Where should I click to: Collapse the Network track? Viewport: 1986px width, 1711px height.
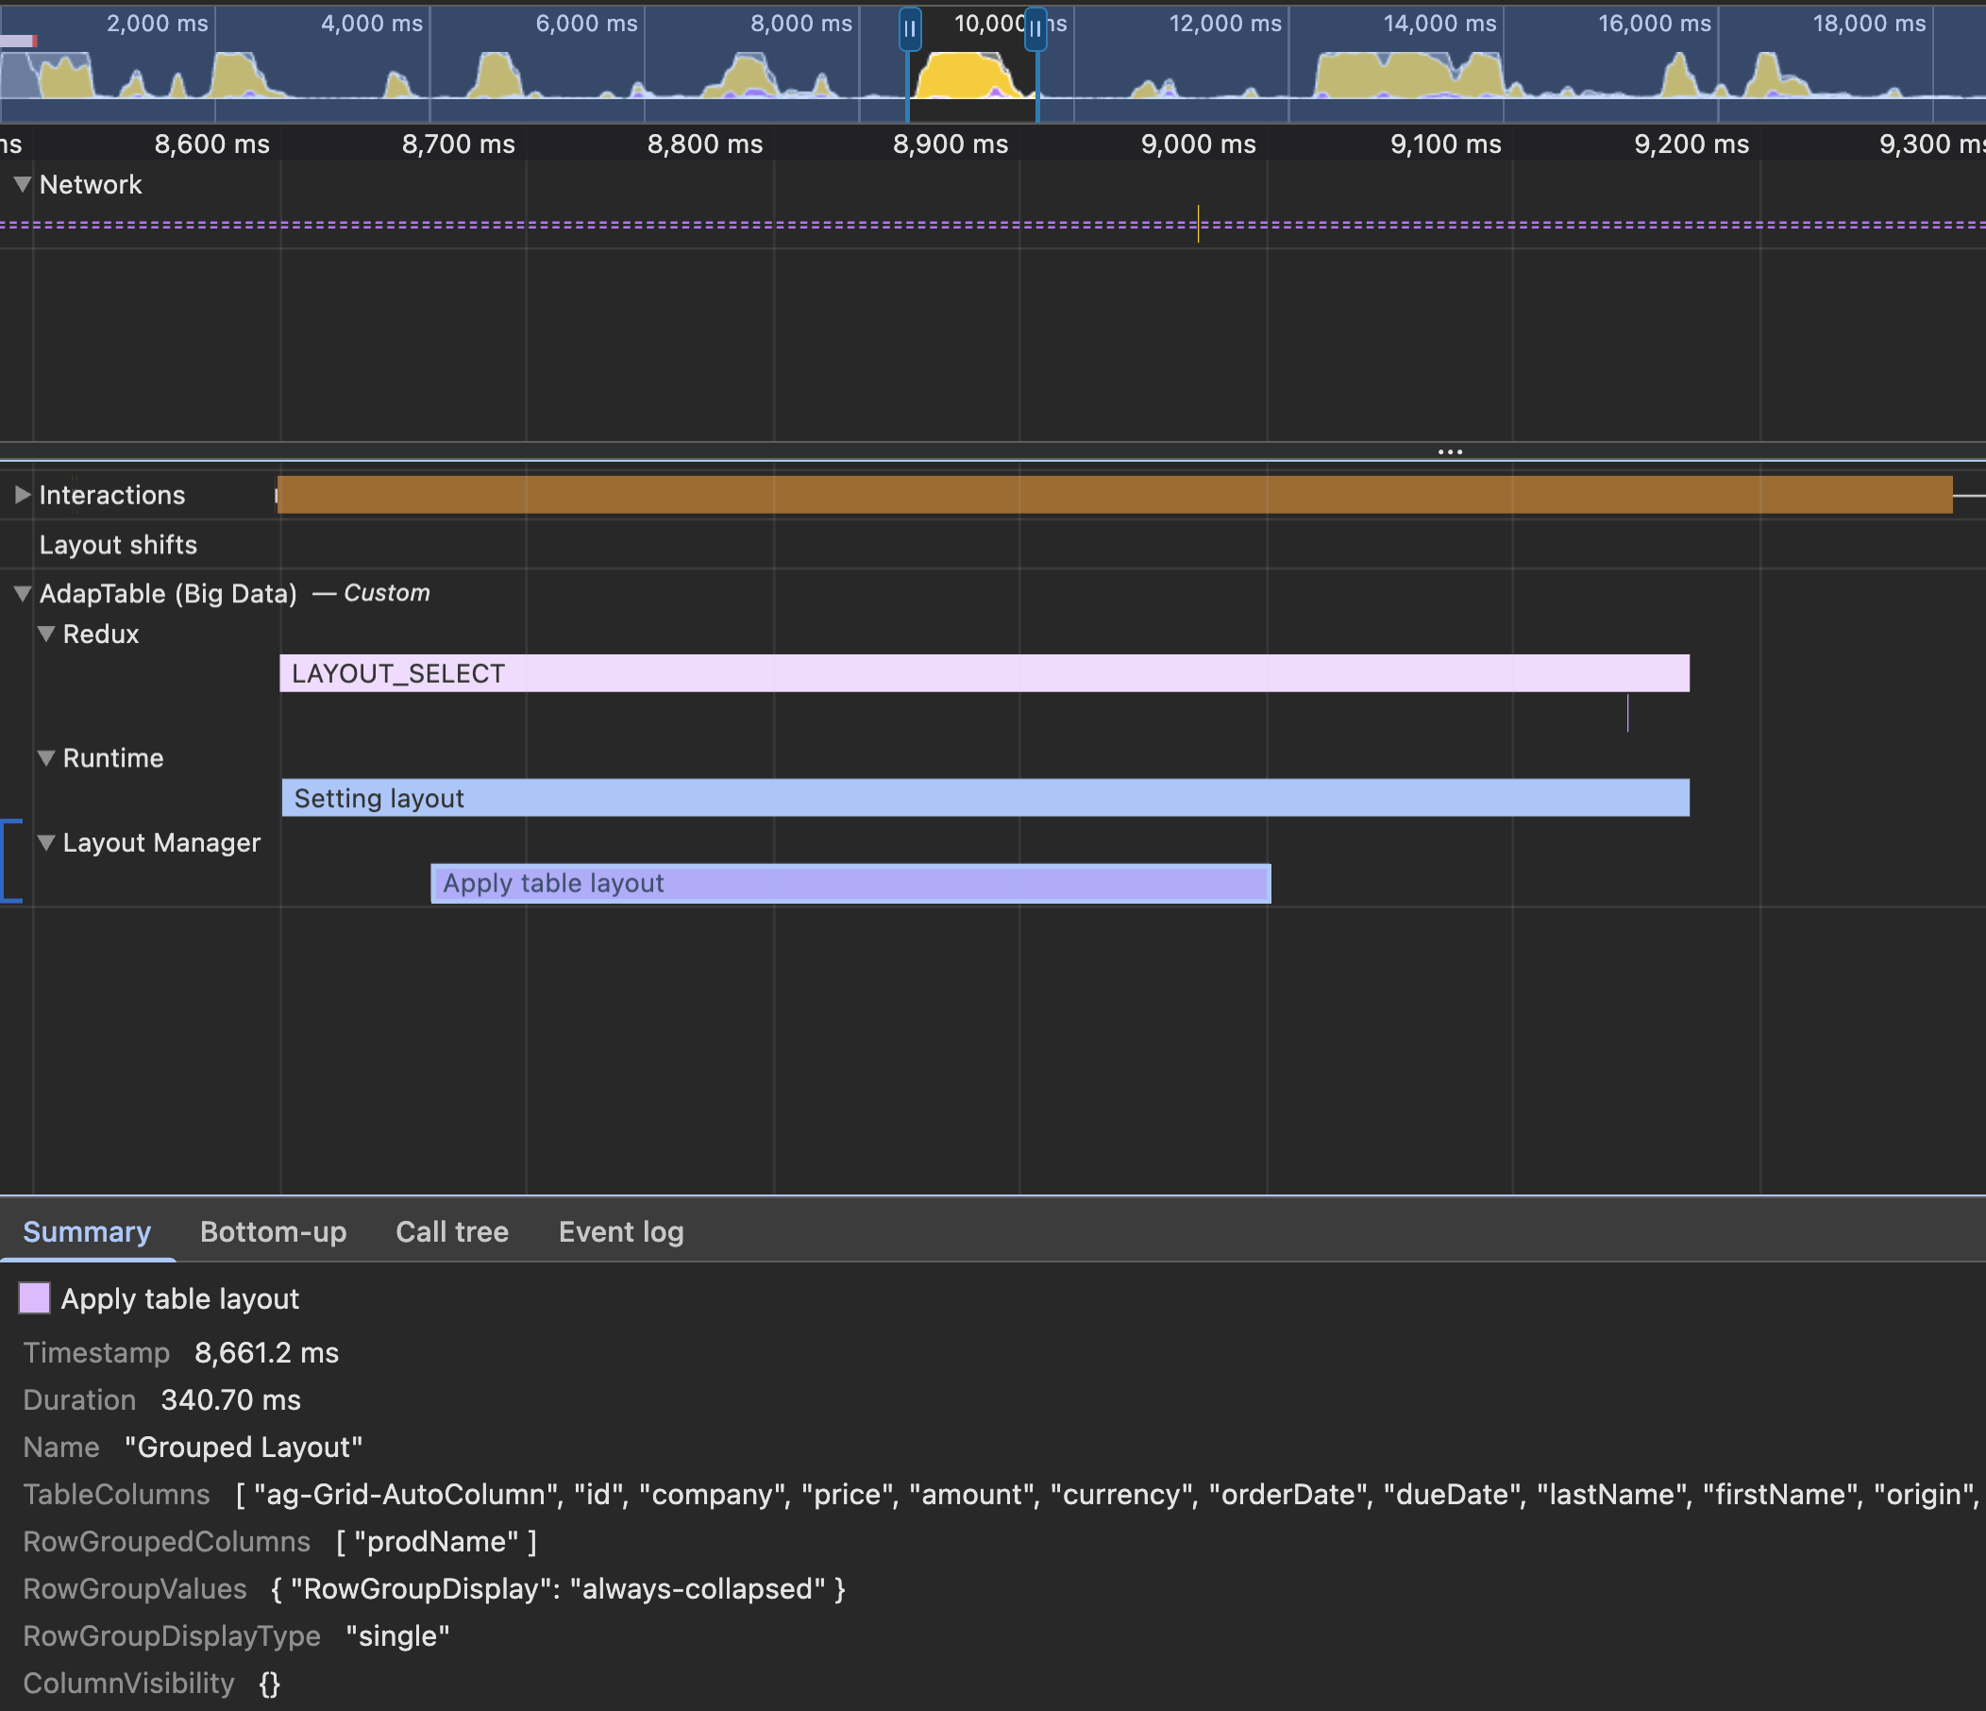pyautogui.click(x=23, y=184)
